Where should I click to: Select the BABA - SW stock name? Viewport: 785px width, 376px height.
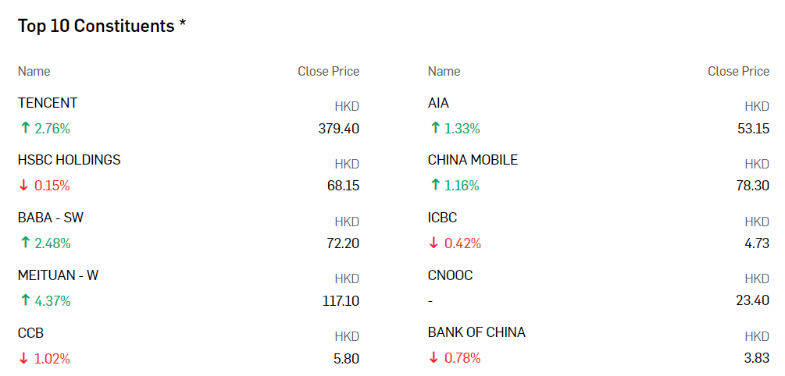(x=51, y=218)
